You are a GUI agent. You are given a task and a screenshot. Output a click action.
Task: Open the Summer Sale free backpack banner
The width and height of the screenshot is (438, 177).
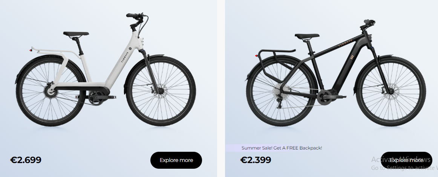point(282,148)
